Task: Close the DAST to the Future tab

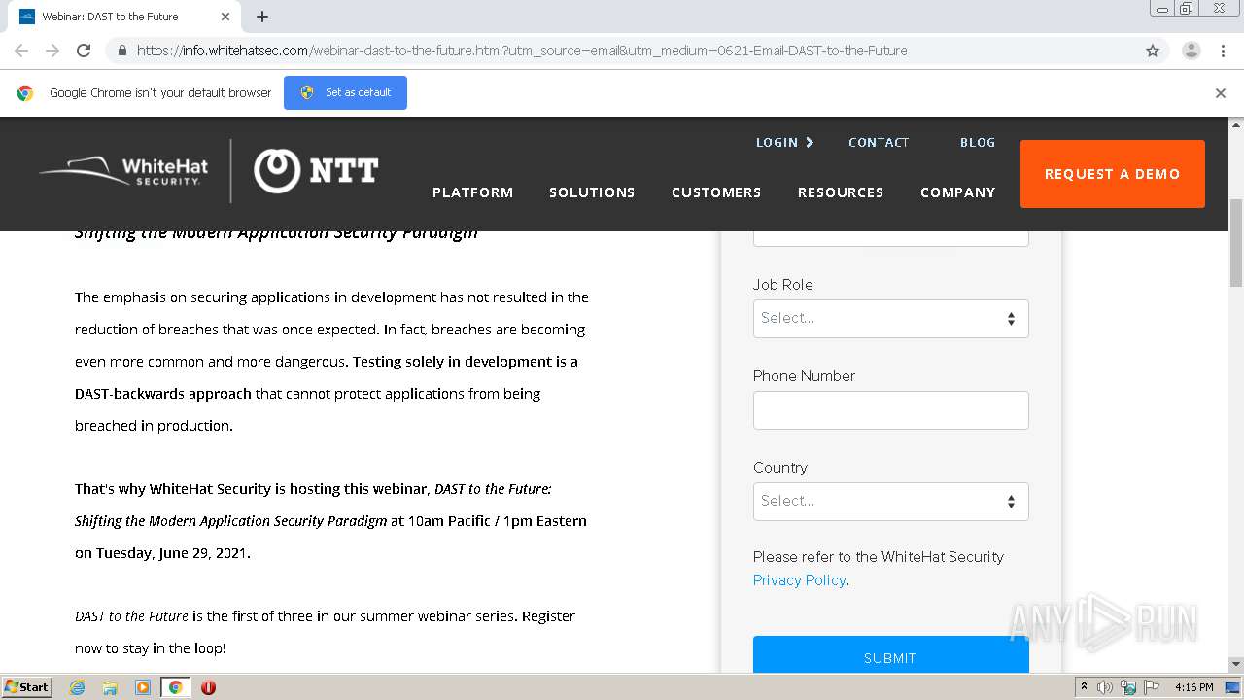Action: point(225,17)
